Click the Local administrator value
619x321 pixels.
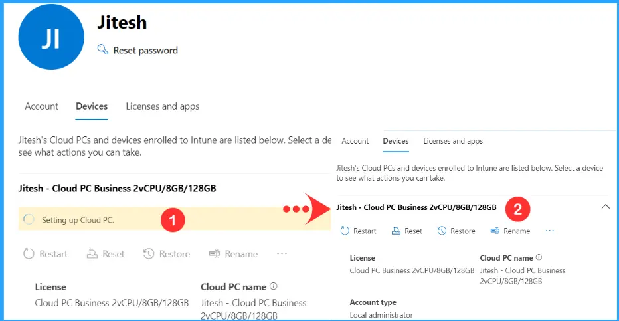tap(381, 315)
